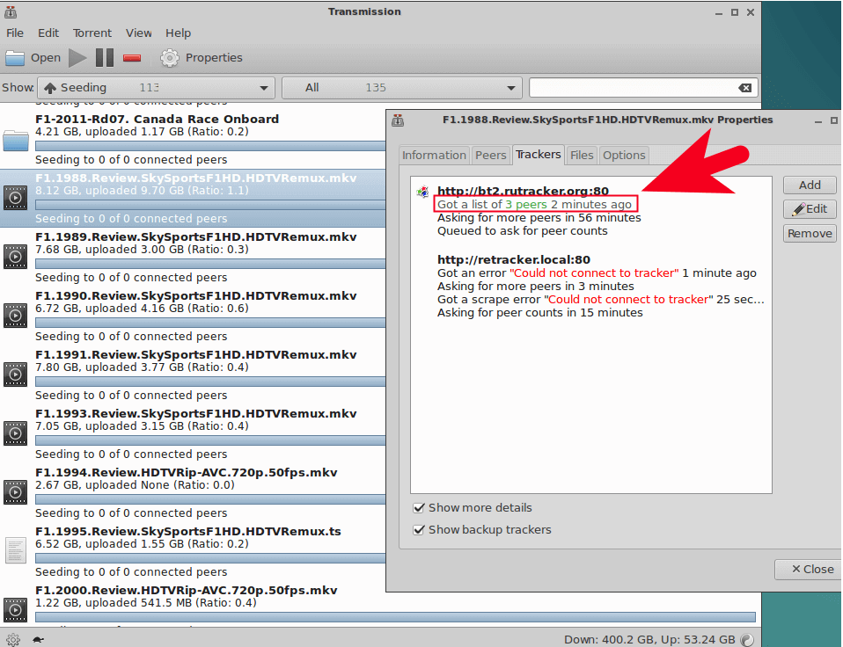Open torrent Properties gear icon
843x647 pixels.
tap(169, 58)
